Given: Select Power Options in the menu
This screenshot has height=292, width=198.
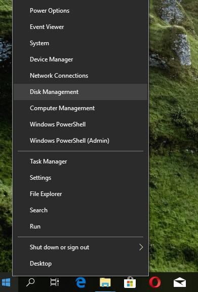Looking at the screenshot, I should 81,11.
